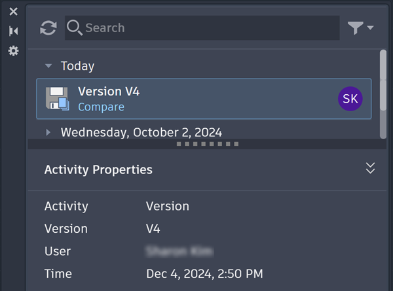393x291 pixels.
Task: Refresh the activity list
Action: [x=48, y=28]
